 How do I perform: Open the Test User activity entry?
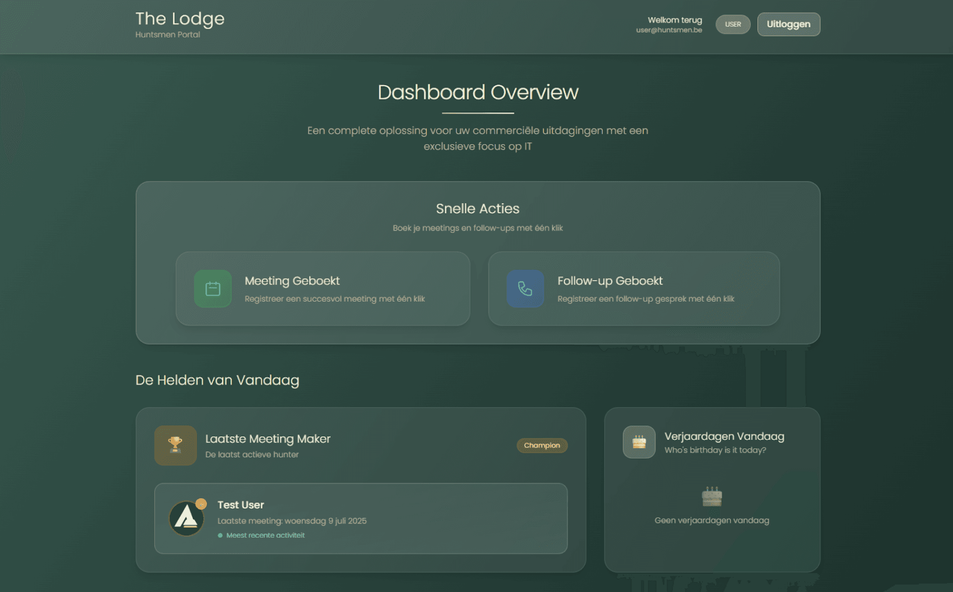tap(360, 519)
